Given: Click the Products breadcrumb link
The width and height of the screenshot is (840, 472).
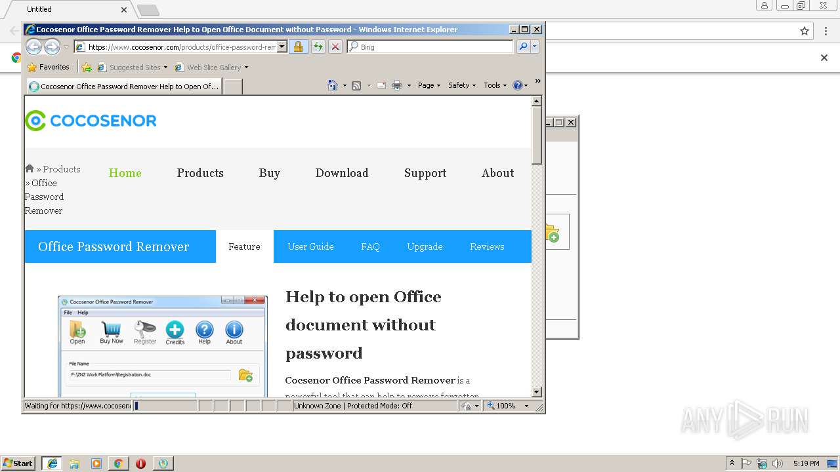Looking at the screenshot, I should [61, 169].
